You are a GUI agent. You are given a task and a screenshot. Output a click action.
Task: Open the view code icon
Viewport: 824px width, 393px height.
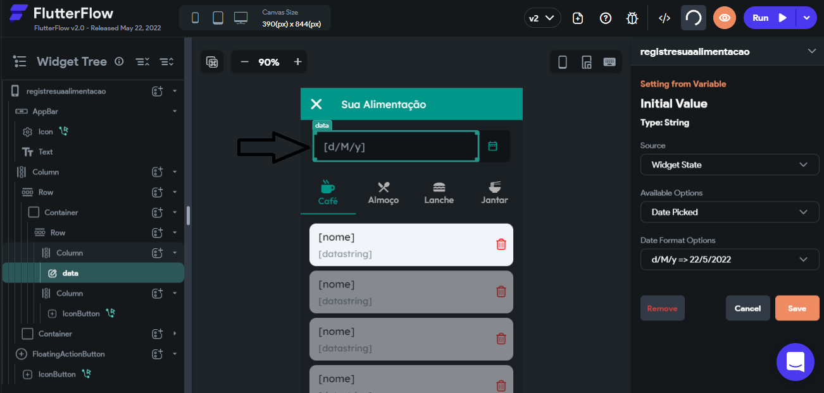665,18
